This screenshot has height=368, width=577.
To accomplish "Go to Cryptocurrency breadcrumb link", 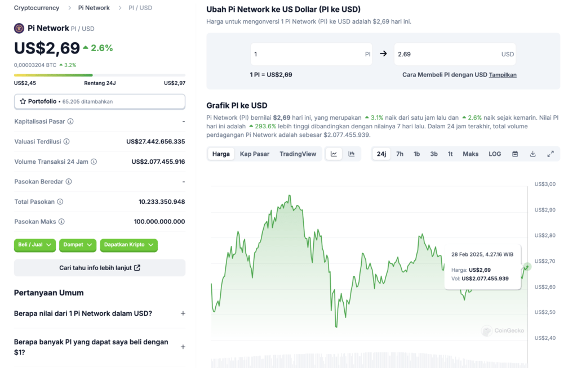I will click(37, 8).
